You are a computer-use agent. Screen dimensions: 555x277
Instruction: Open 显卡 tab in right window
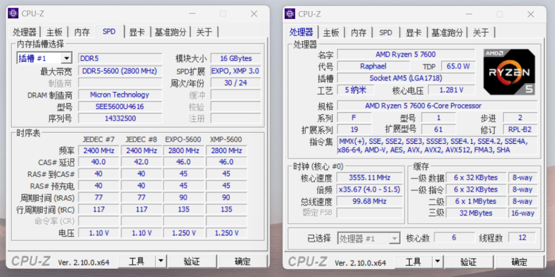point(414,32)
